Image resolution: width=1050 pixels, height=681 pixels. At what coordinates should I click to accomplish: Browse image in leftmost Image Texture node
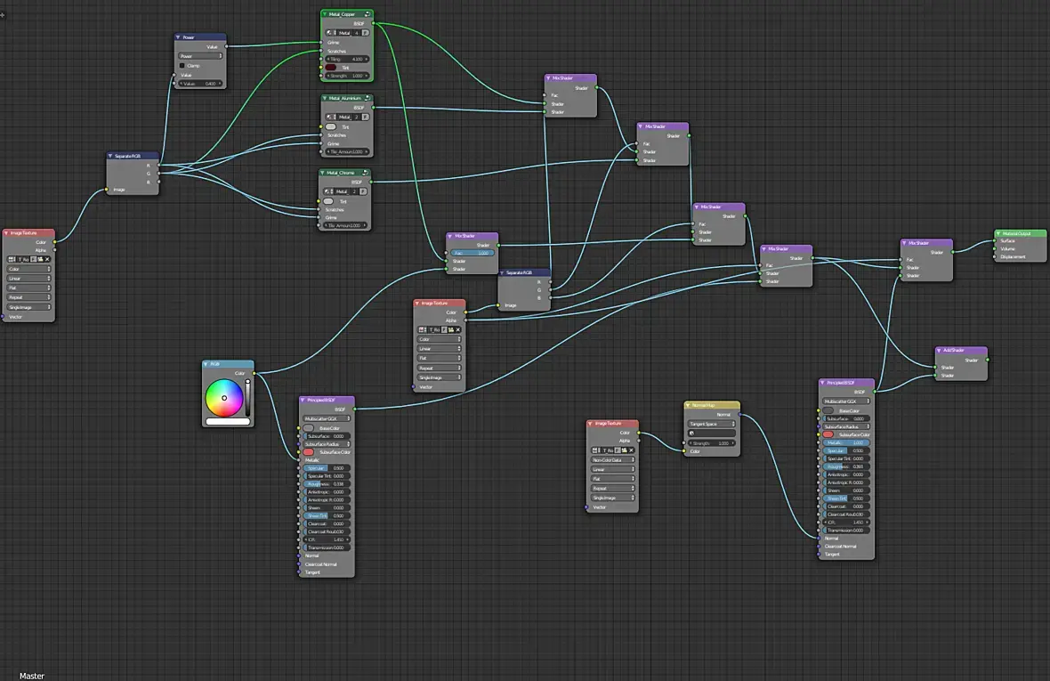[x=12, y=259]
